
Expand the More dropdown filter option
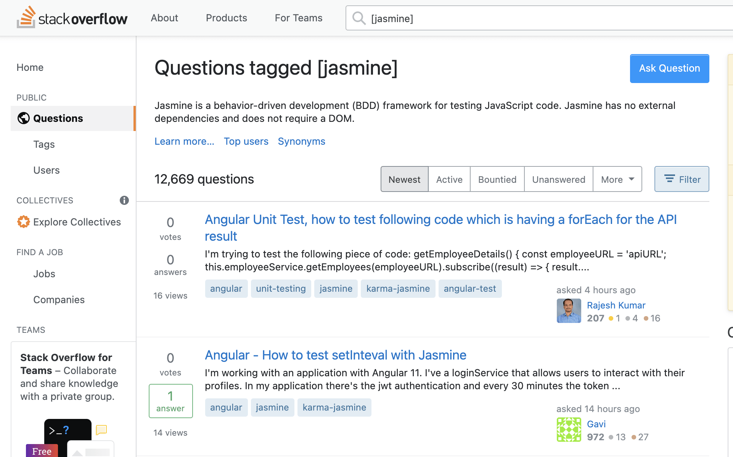[617, 179]
